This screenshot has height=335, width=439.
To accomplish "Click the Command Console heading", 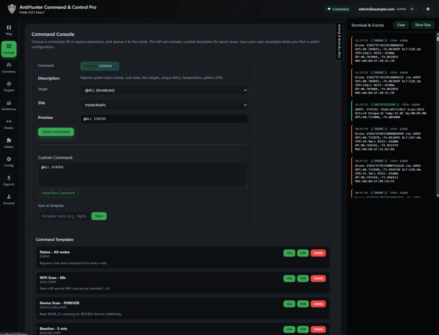I will 53,34.
